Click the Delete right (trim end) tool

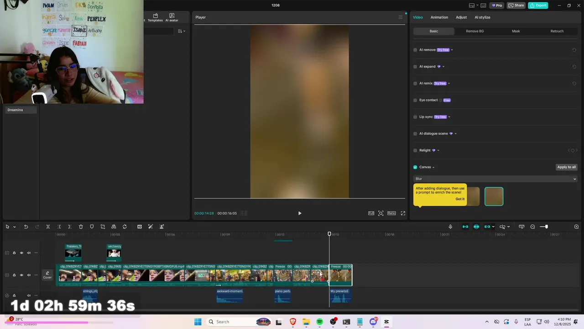click(x=70, y=227)
